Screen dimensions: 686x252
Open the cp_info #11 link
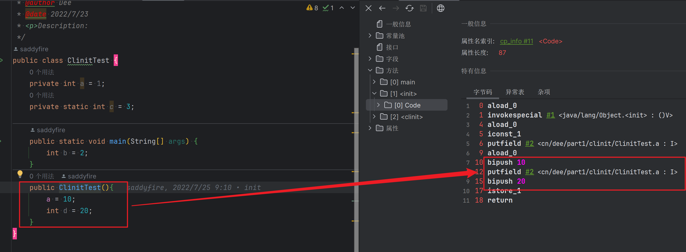click(x=516, y=41)
